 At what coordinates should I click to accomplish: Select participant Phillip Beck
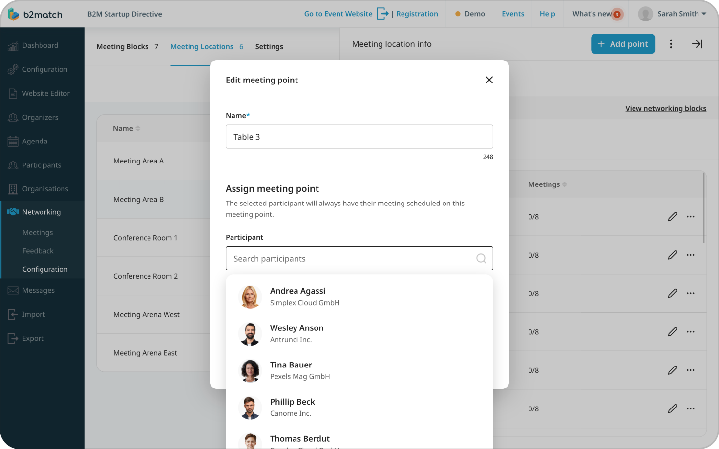coord(359,408)
